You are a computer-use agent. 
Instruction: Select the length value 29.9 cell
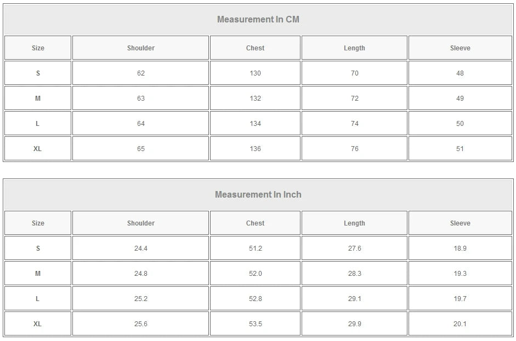pyautogui.click(x=354, y=324)
